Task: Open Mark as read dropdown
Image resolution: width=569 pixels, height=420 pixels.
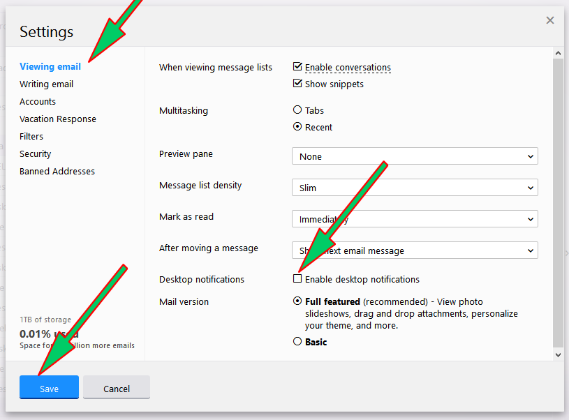Action: [415, 219]
